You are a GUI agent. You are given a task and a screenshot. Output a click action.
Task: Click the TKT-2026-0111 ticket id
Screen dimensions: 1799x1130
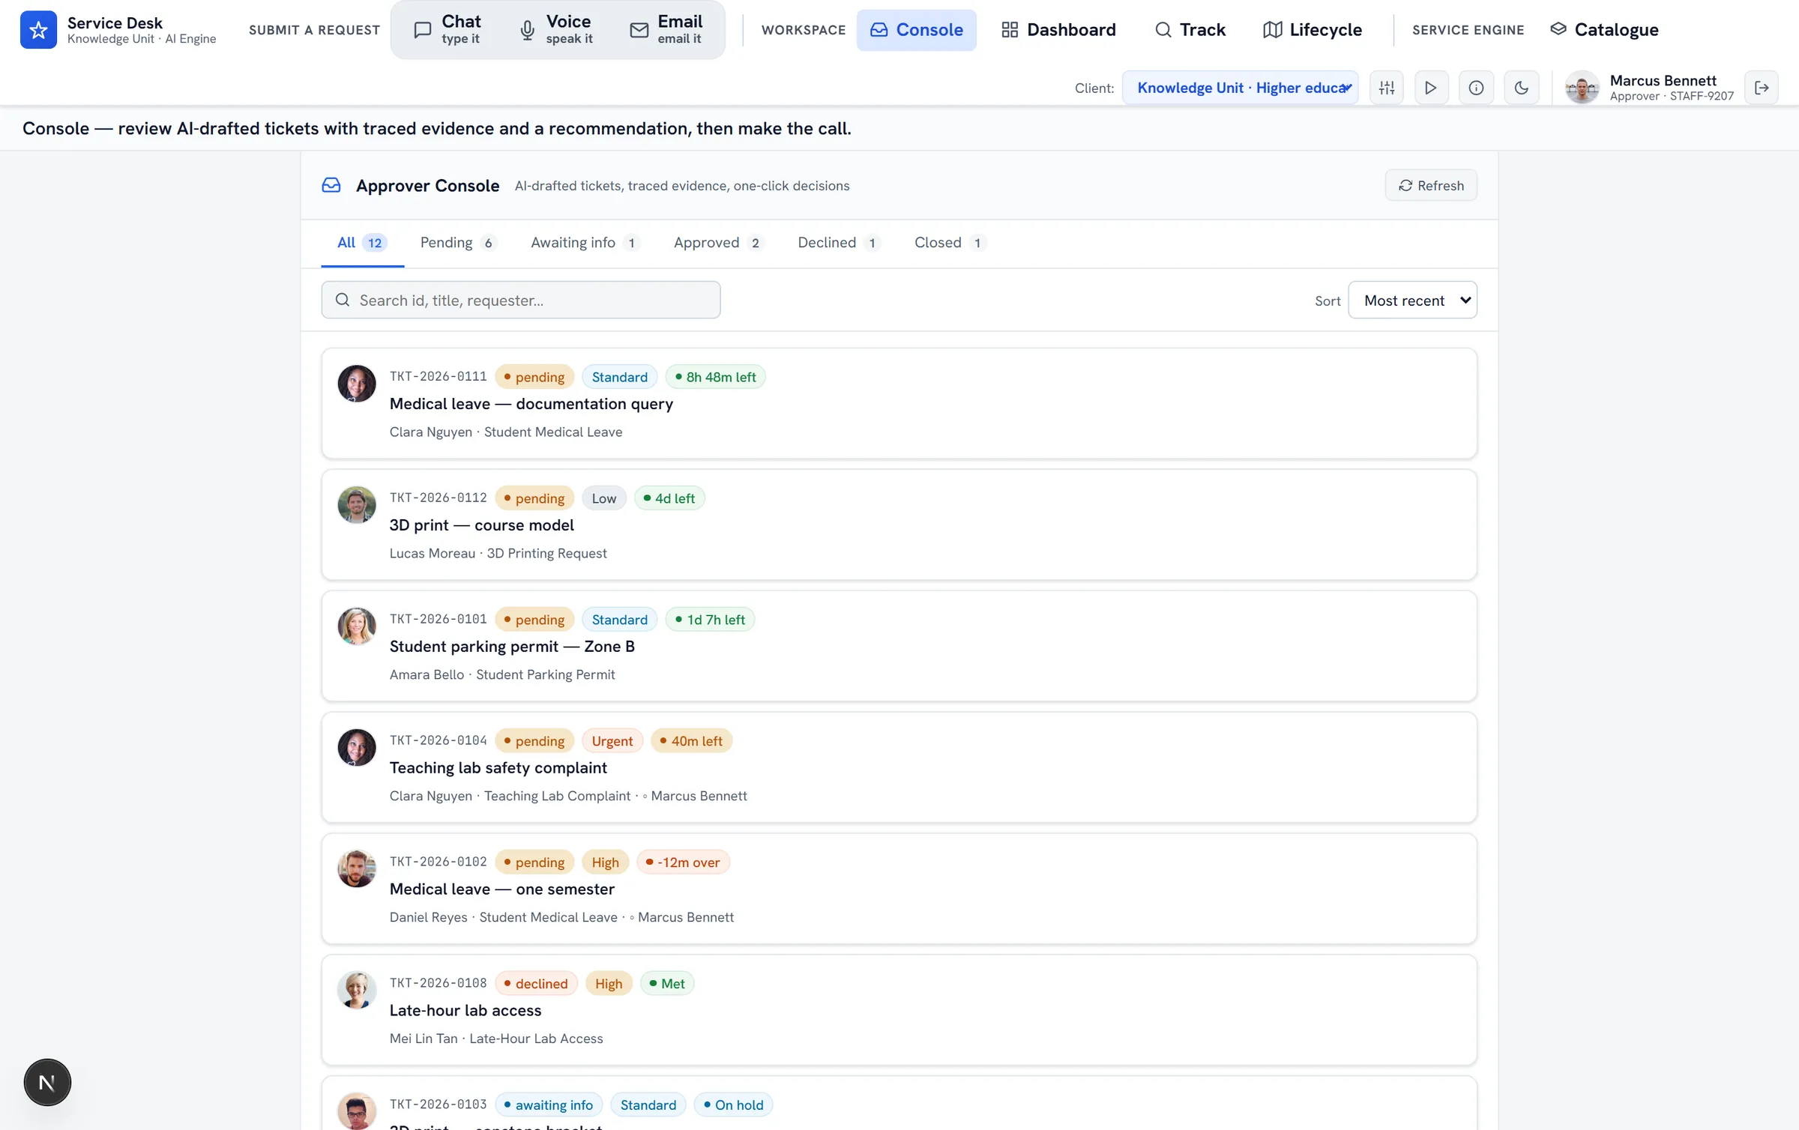438,376
